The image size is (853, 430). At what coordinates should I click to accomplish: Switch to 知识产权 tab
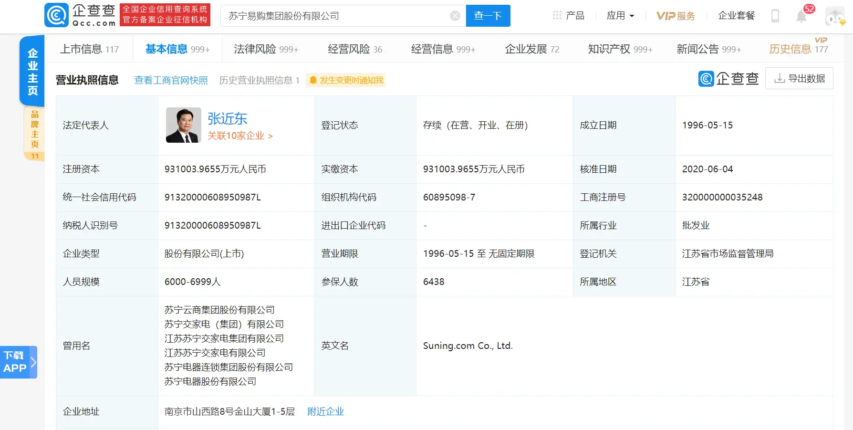click(x=620, y=49)
